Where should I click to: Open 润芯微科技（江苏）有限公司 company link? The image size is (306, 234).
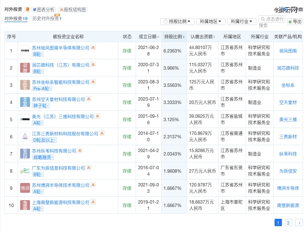(60, 65)
